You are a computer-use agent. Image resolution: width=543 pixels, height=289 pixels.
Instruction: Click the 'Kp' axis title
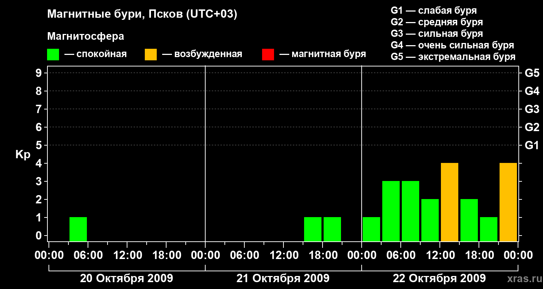23,155
